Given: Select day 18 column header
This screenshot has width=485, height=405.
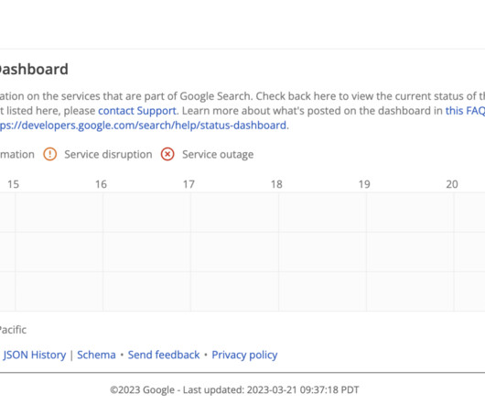Looking at the screenshot, I should pos(276,184).
